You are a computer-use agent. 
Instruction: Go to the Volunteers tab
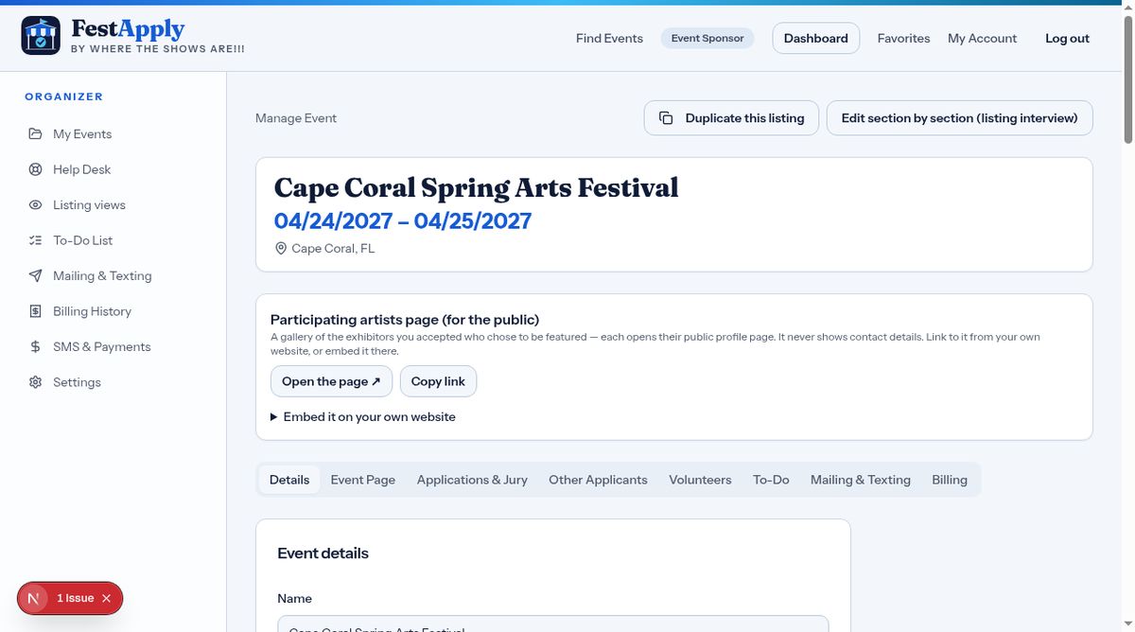point(700,480)
